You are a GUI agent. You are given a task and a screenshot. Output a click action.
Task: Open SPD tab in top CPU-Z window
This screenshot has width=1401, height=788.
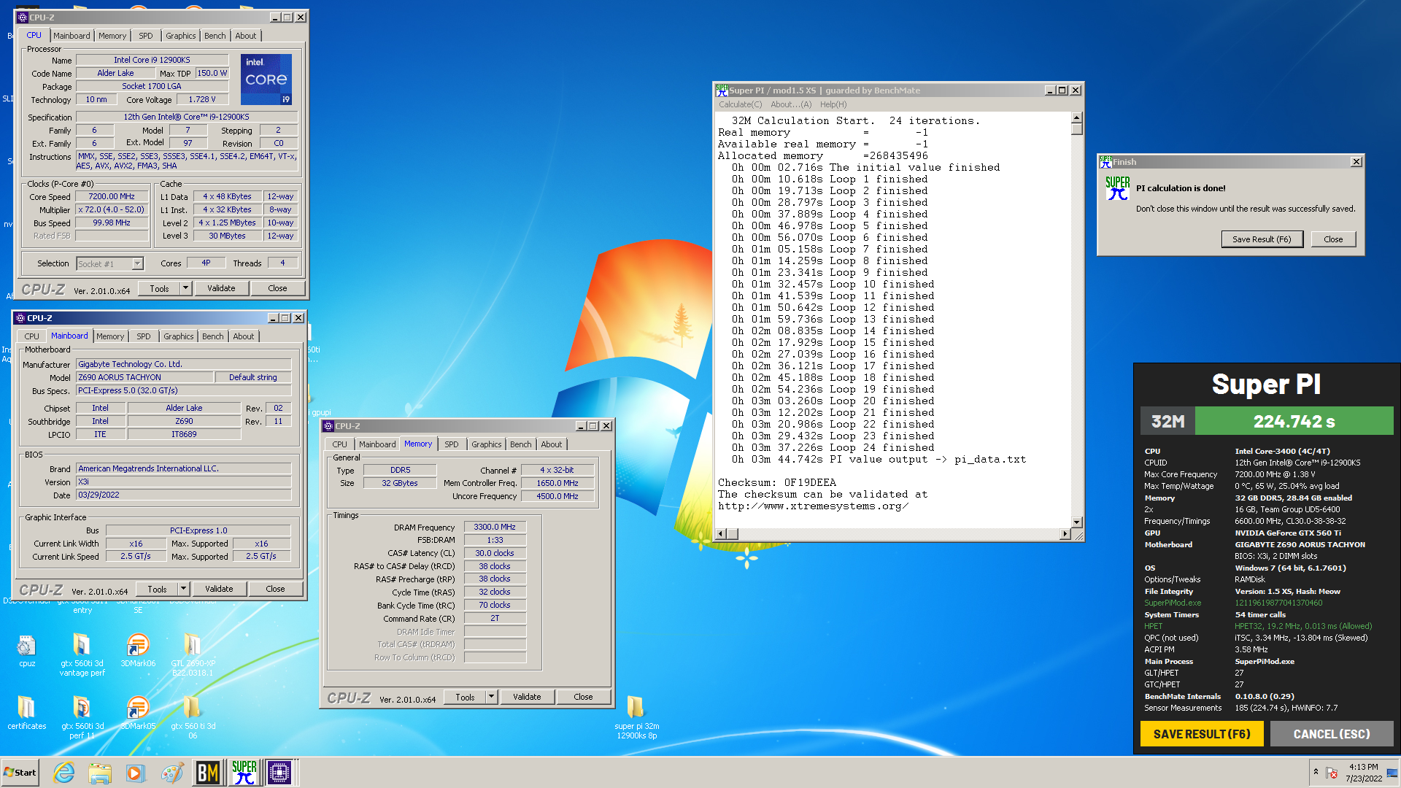click(146, 36)
